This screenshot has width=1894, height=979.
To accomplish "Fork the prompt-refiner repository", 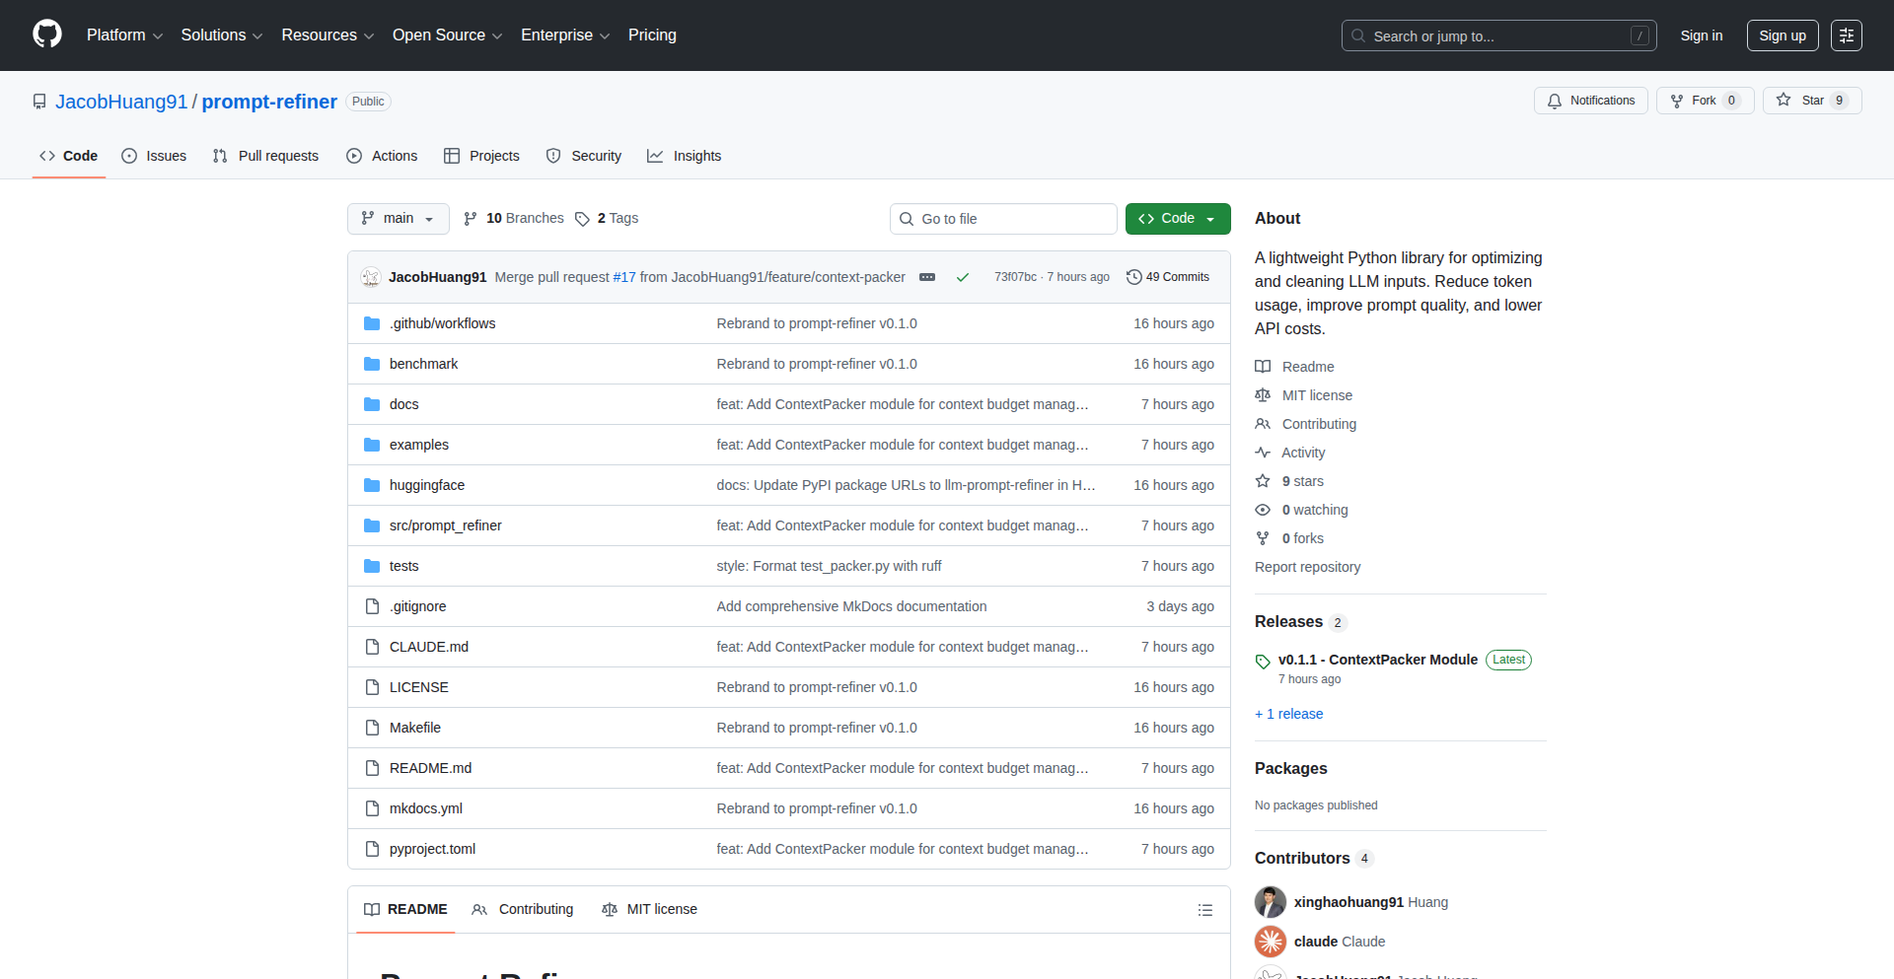I will click(1704, 101).
